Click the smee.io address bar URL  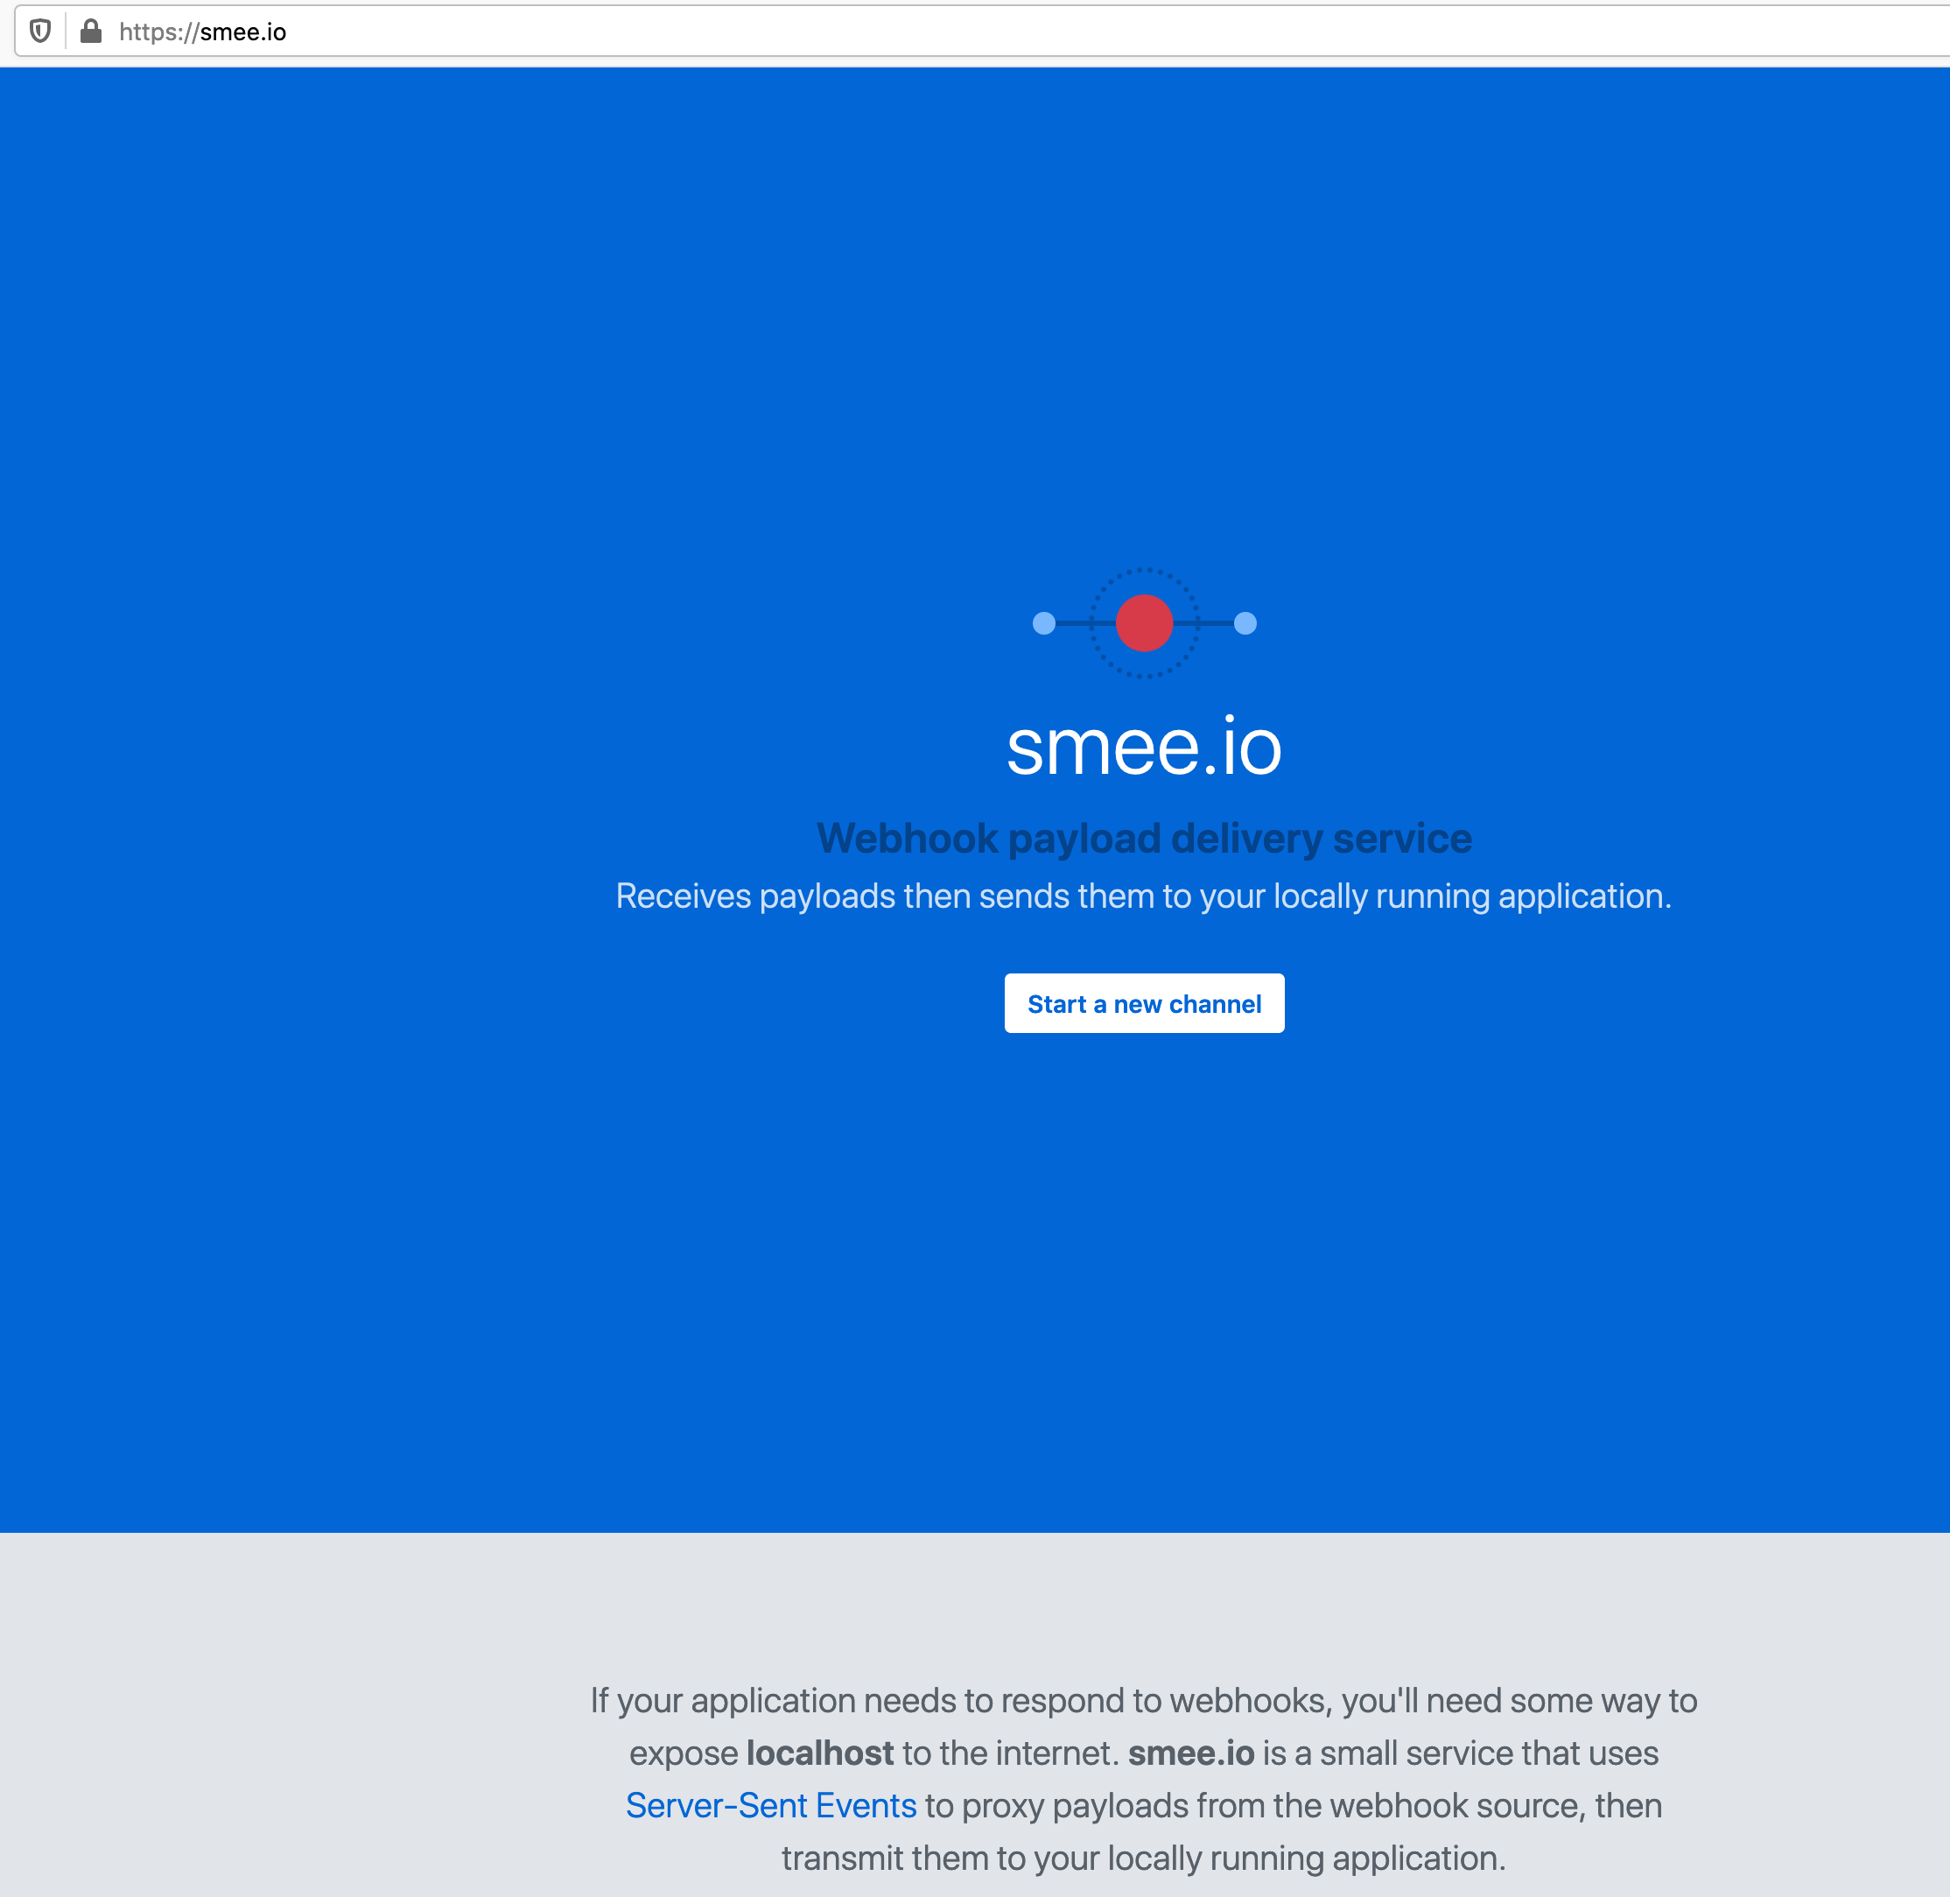point(202,32)
